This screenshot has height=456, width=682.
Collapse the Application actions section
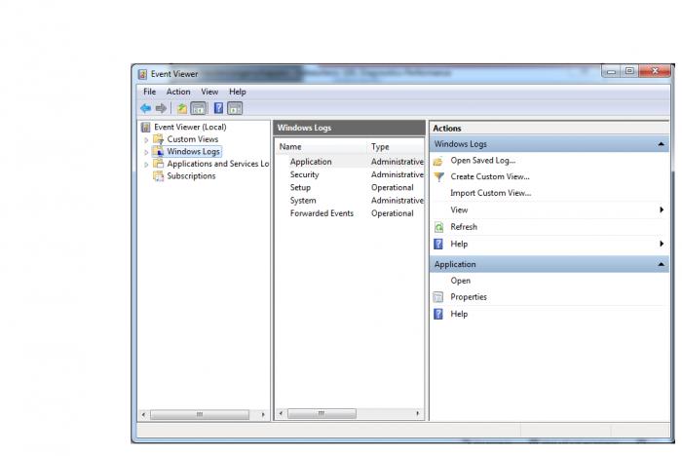[661, 265]
